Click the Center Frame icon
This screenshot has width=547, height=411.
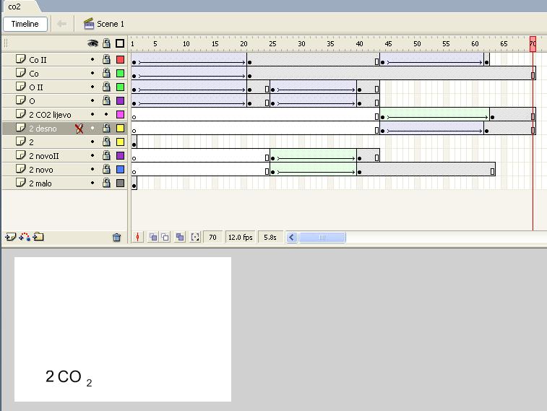(x=138, y=237)
